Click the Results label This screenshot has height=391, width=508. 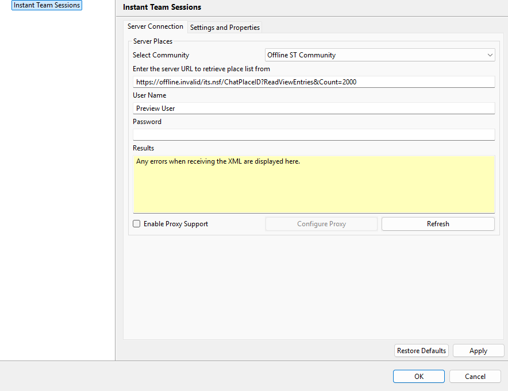(143, 148)
